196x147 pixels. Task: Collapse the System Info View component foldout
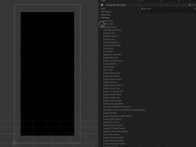[100, 5]
